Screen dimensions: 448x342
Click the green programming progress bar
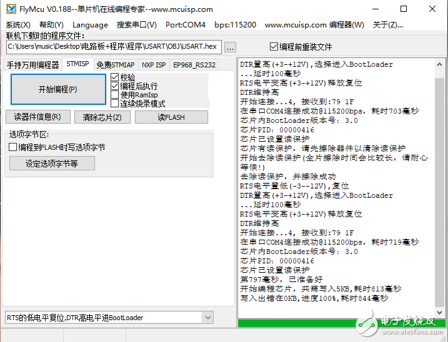coord(341,323)
